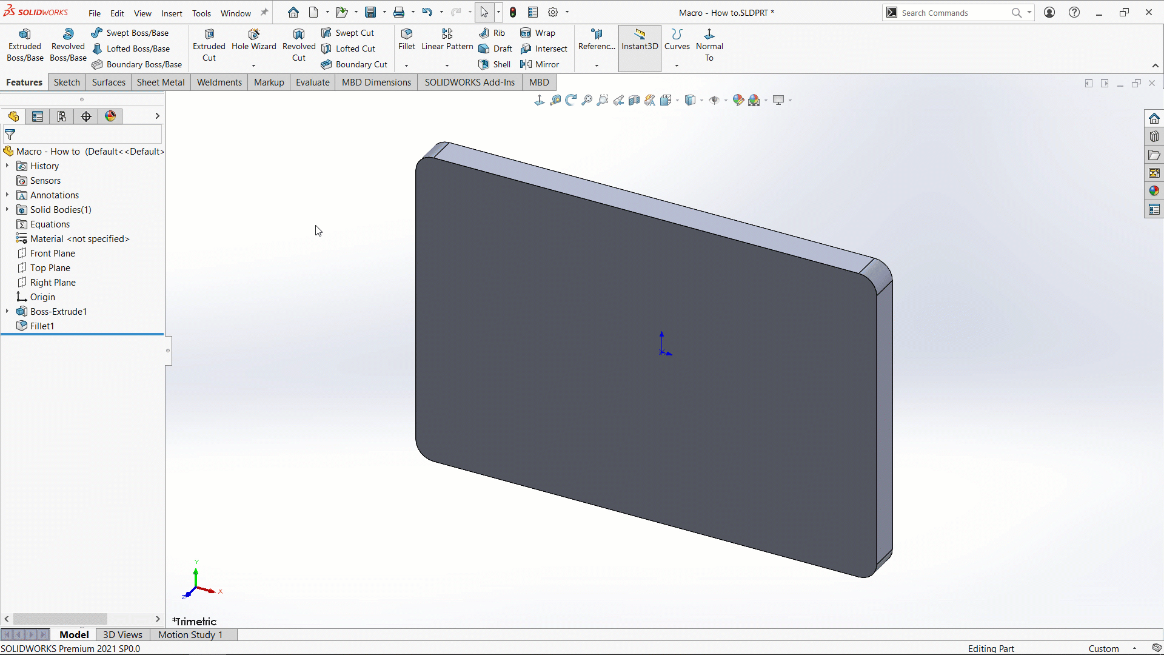Expand the Annotations folder
The width and height of the screenshot is (1164, 655).
coord(7,195)
